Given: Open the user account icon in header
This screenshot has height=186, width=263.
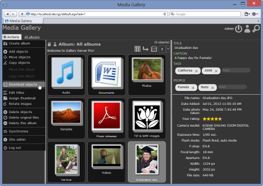Looking at the screenshot, I should (x=247, y=29).
